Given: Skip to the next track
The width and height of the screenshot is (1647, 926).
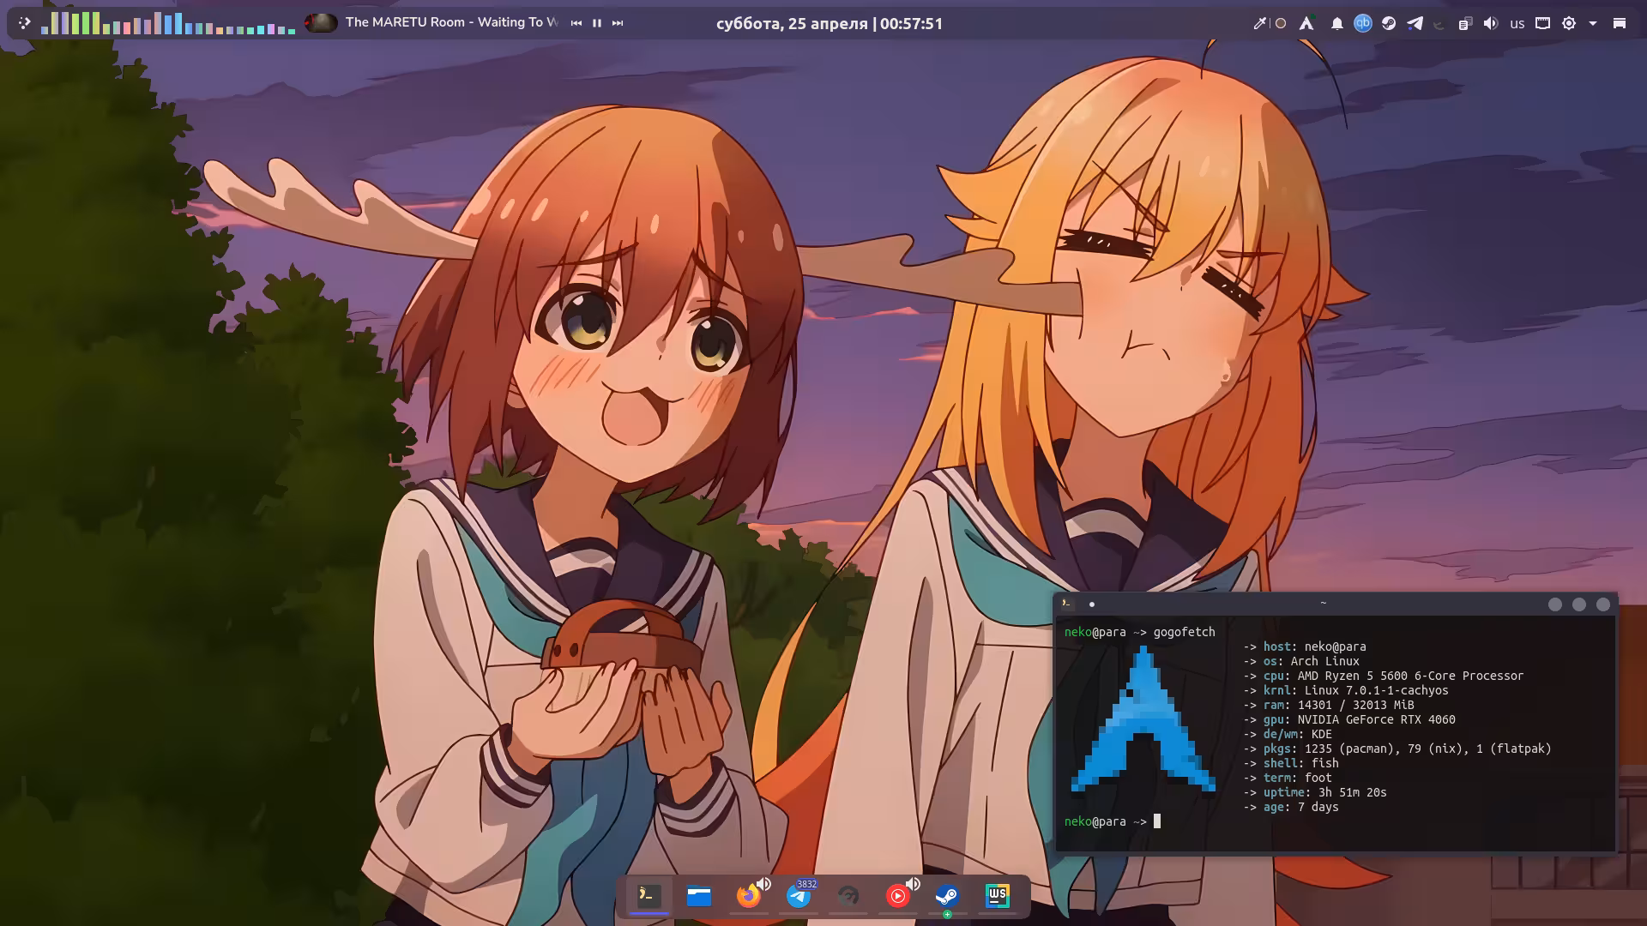Looking at the screenshot, I should pyautogui.click(x=618, y=23).
